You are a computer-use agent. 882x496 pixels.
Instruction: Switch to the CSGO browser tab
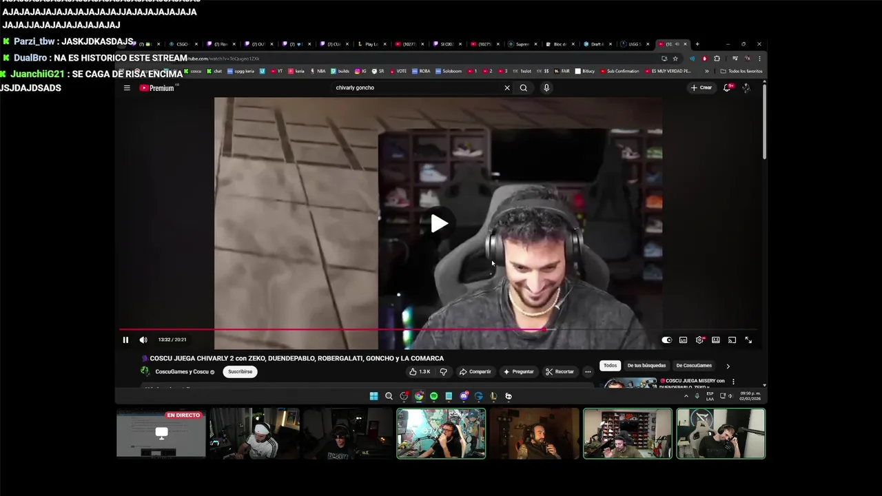pyautogui.click(x=182, y=44)
